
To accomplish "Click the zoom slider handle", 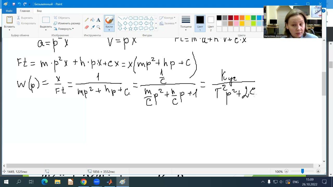I will point(302,171).
